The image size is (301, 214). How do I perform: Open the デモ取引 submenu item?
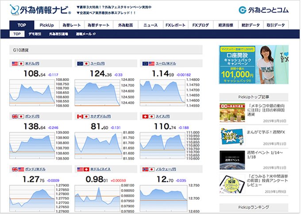(35, 34)
